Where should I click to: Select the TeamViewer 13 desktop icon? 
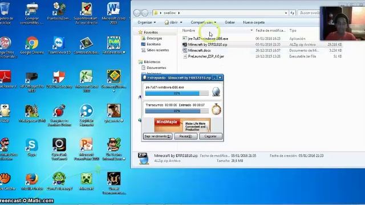59,46
